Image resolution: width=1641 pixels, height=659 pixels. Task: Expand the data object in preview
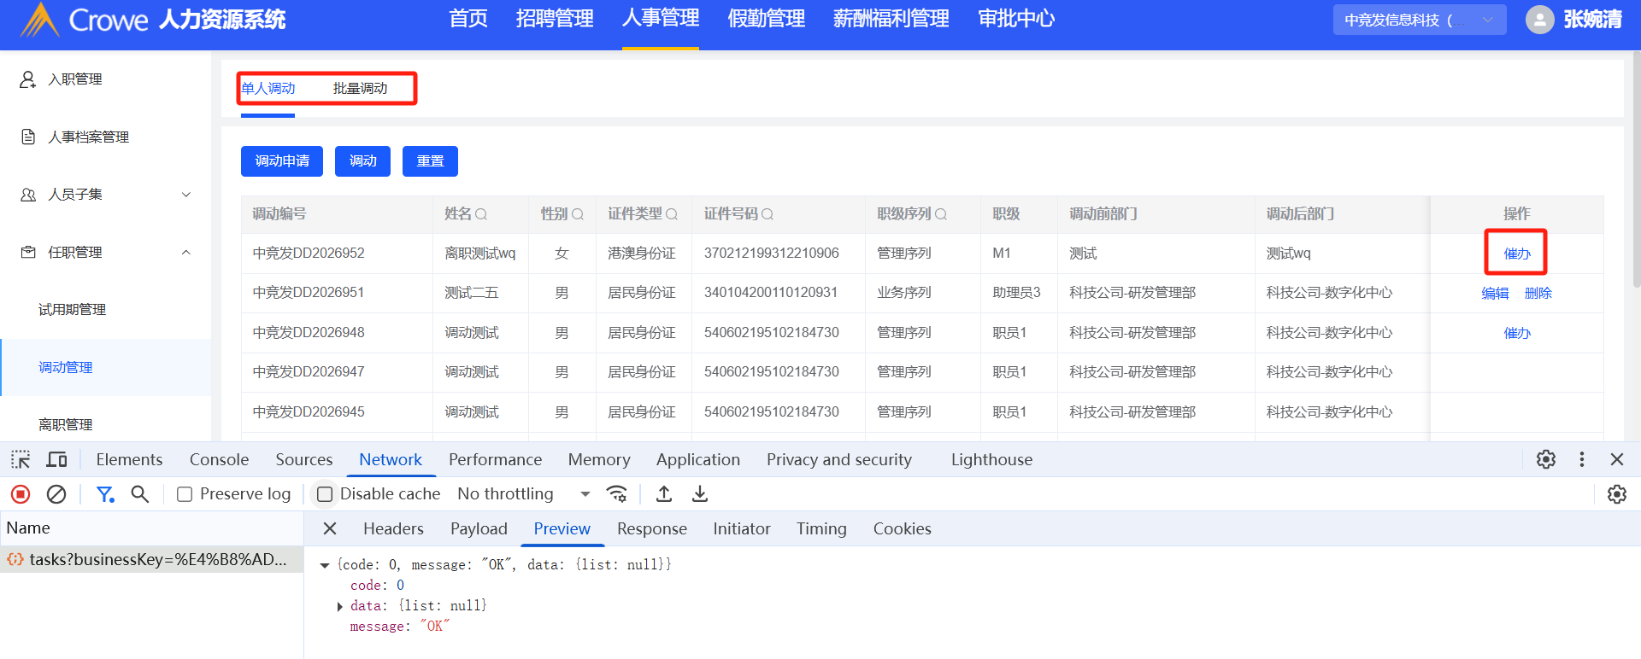340,606
